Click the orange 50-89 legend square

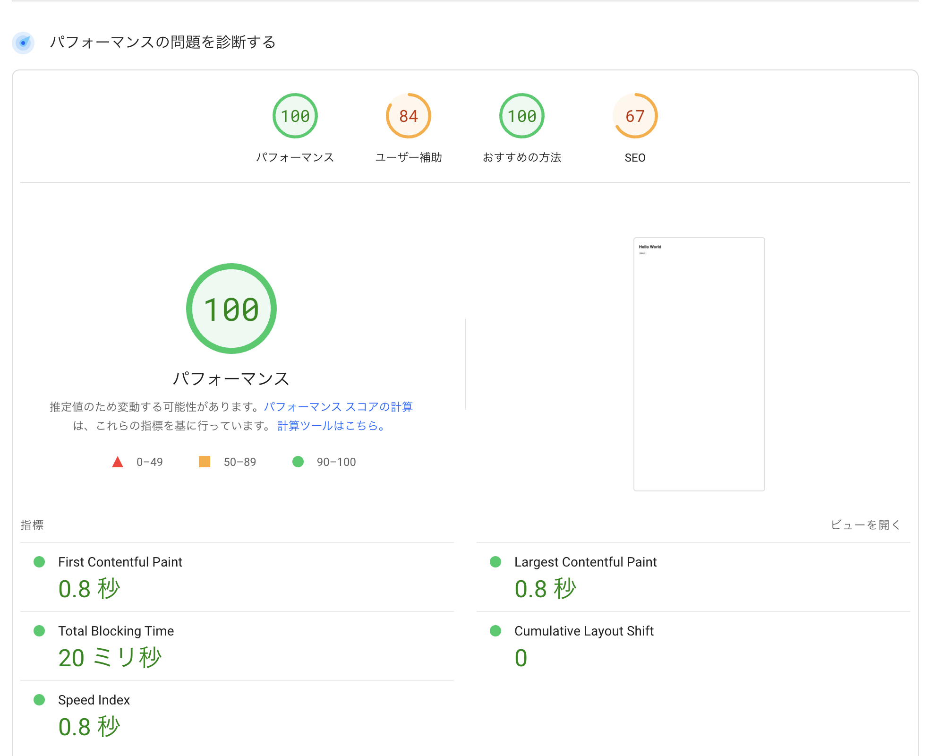pos(205,462)
